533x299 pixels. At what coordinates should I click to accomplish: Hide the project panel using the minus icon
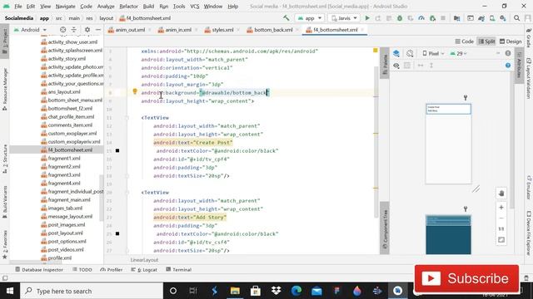tap(98, 30)
